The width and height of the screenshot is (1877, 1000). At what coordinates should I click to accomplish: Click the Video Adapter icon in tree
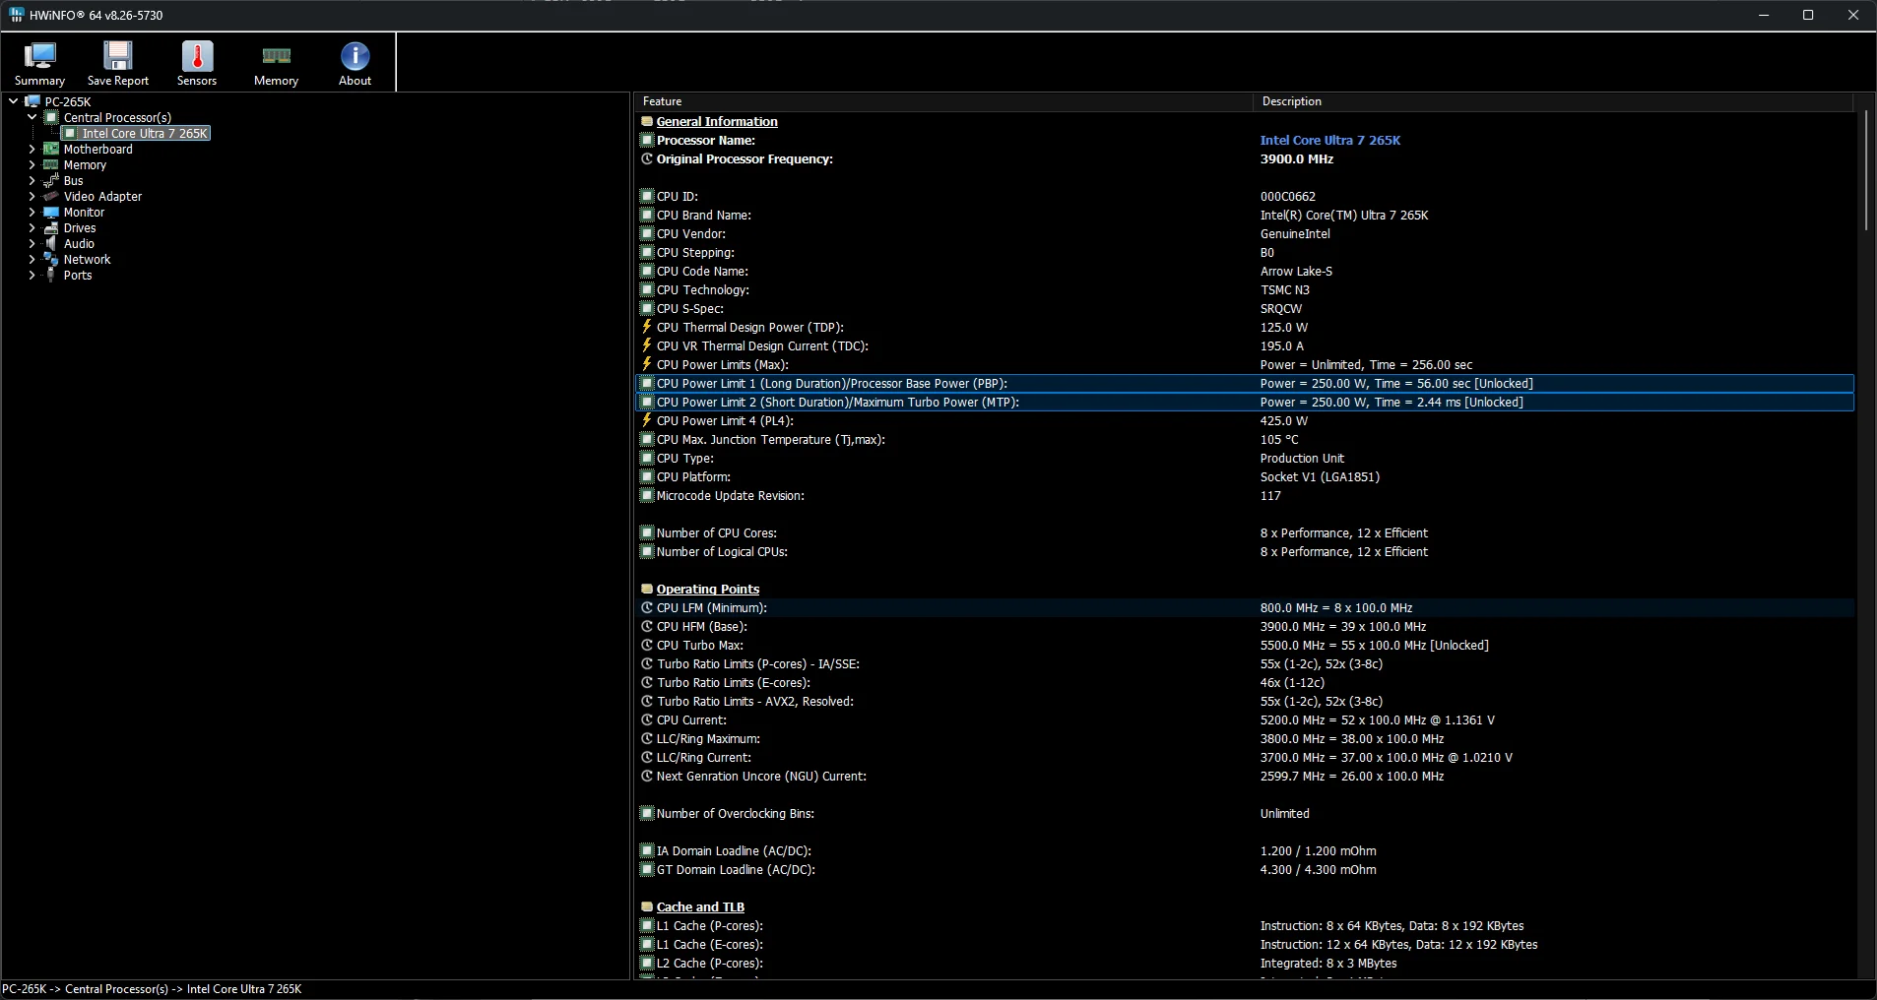click(x=51, y=197)
